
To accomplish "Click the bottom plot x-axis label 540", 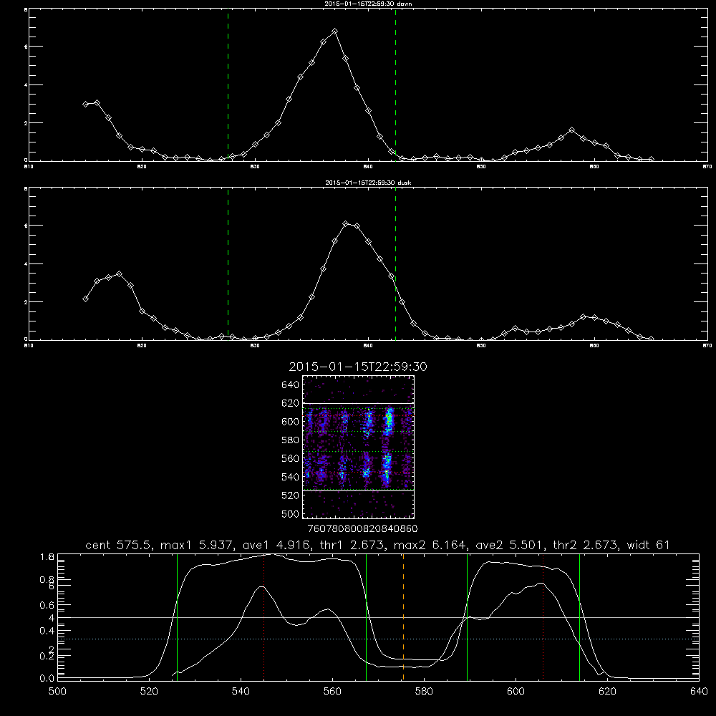I will 241,692.
